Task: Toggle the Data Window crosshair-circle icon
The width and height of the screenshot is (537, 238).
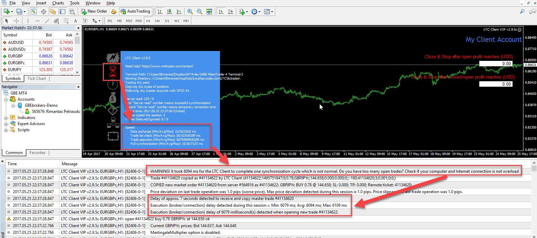Action: click(x=43, y=12)
